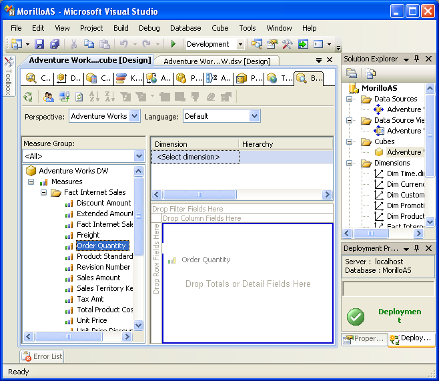Click the green Start debugging arrow
This screenshot has width=439, height=381.
click(x=173, y=44)
